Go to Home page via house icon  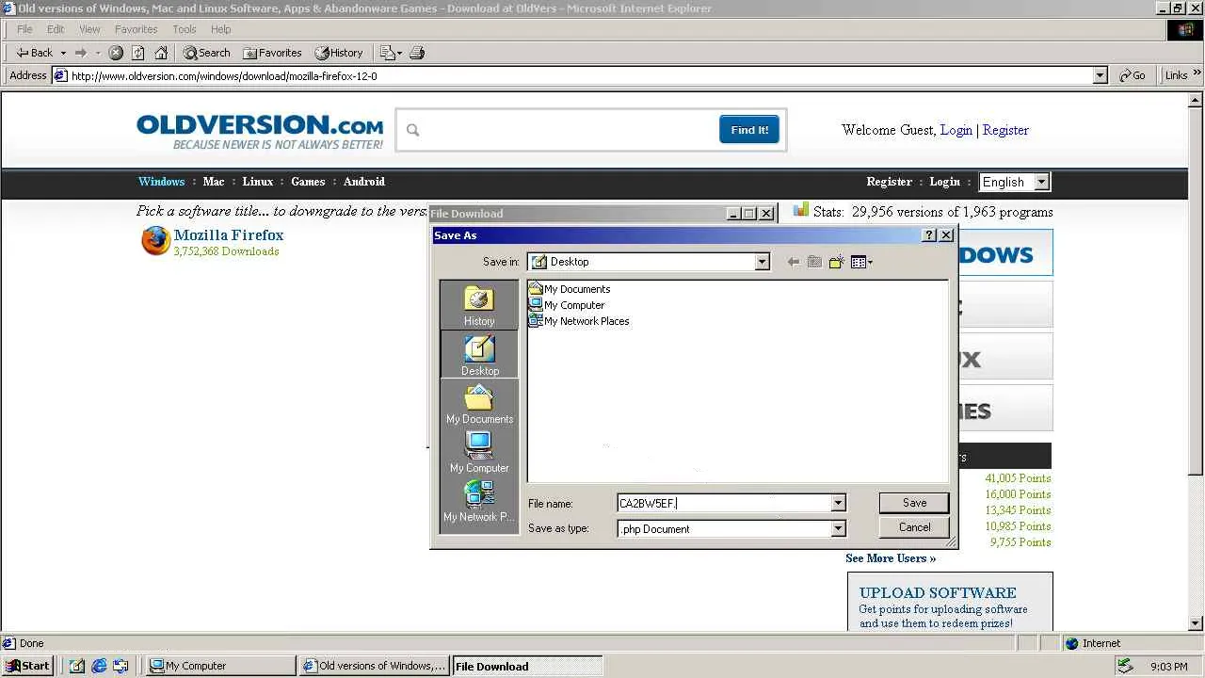point(161,53)
